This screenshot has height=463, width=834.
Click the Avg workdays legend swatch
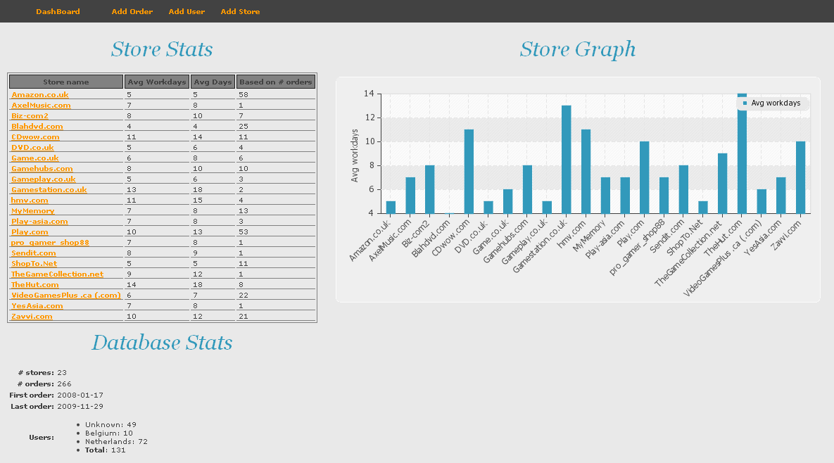[x=745, y=103]
